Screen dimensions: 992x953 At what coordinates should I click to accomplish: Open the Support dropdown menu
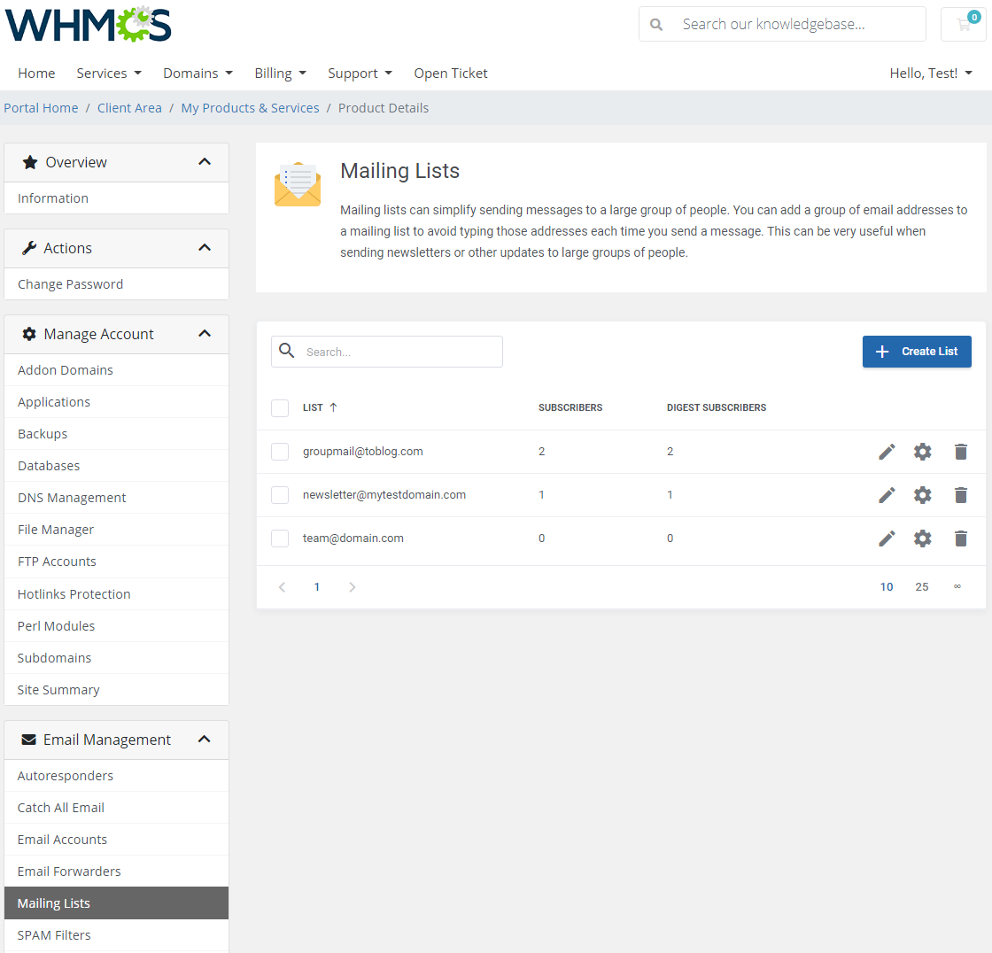pyautogui.click(x=360, y=74)
